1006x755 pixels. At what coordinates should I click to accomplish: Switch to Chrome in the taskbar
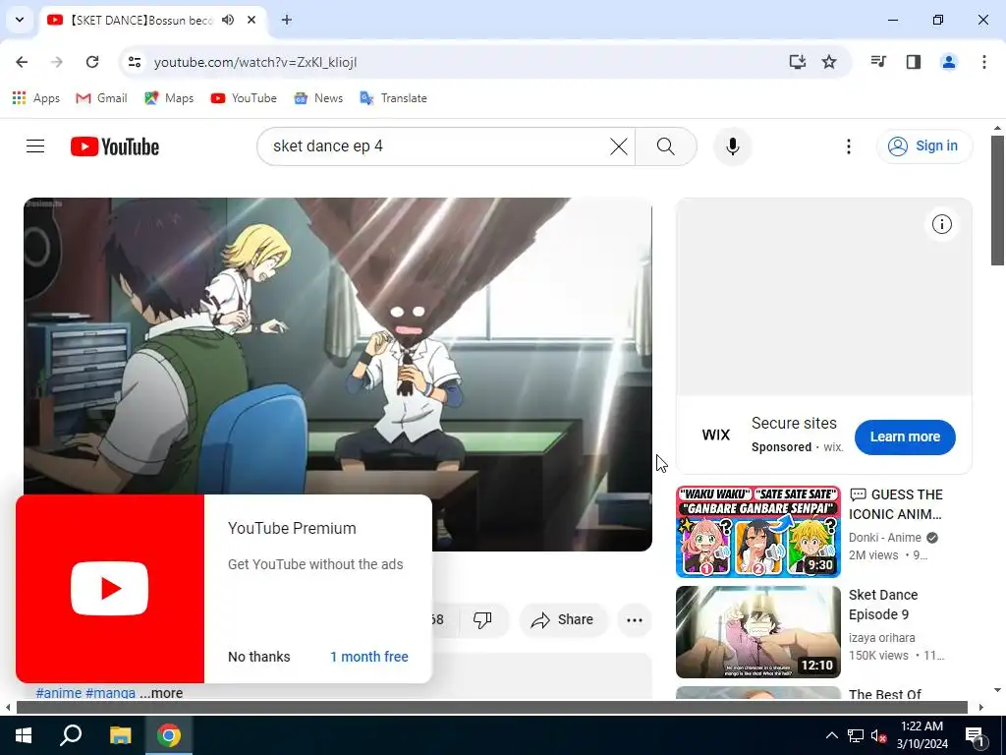point(169,735)
